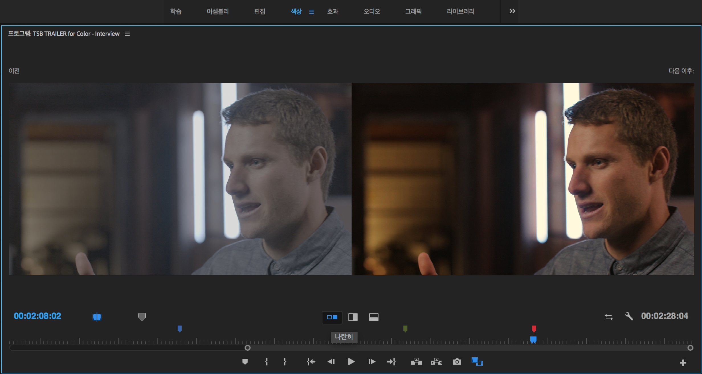Switch to the 오디오 workspace tab
The image size is (702, 374).
click(372, 11)
